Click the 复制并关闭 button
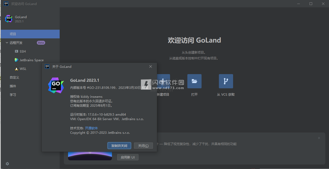The width and height of the screenshot is (329, 169). 119,145
